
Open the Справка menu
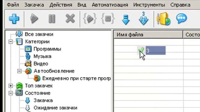pos(180,5)
